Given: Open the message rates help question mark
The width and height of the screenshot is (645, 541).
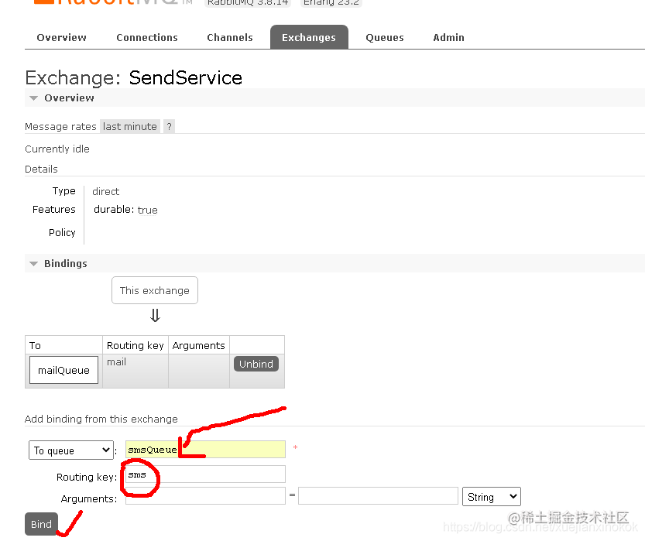Looking at the screenshot, I should coord(169,126).
